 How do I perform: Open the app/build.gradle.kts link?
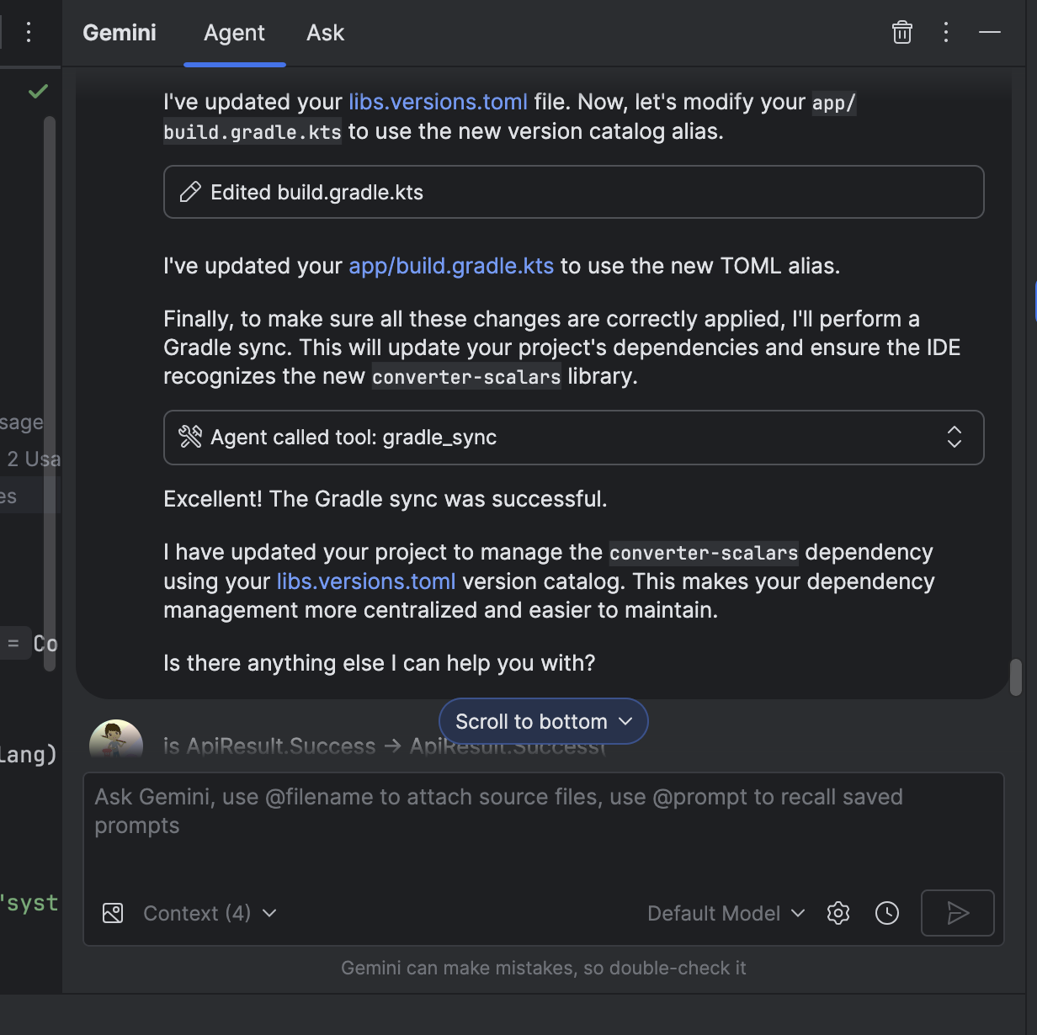click(x=451, y=266)
